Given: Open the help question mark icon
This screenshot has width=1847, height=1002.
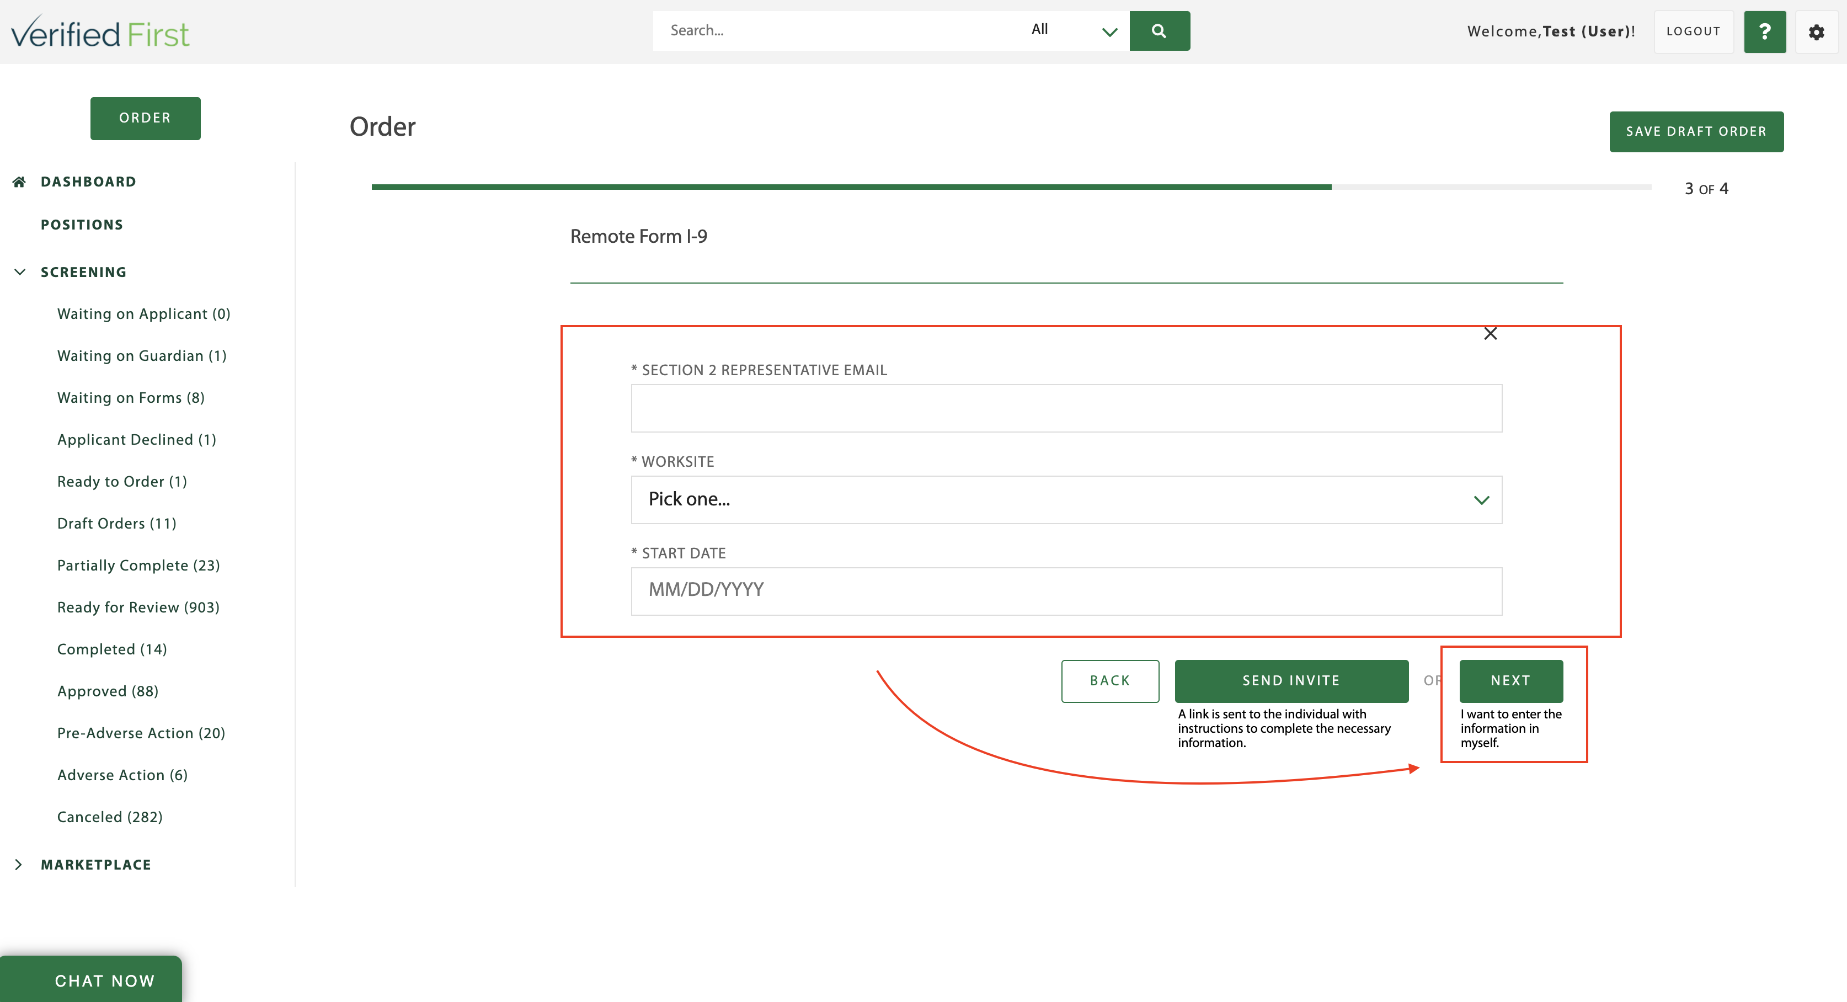Looking at the screenshot, I should [x=1765, y=31].
